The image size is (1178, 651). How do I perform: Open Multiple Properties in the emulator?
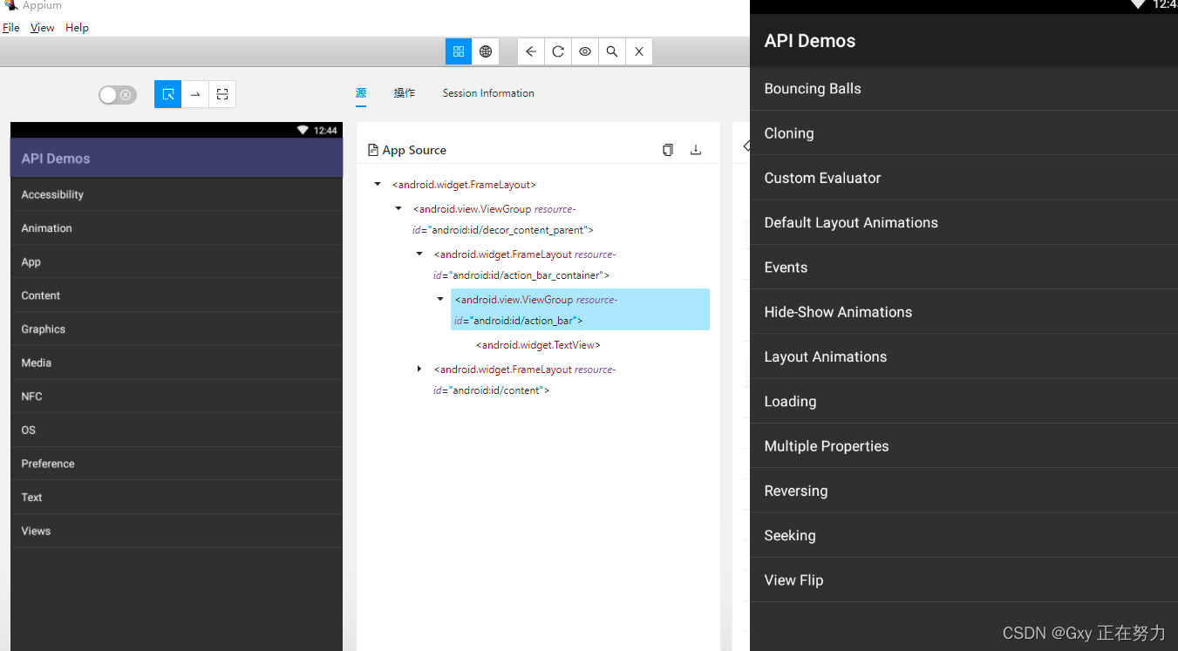coord(964,446)
